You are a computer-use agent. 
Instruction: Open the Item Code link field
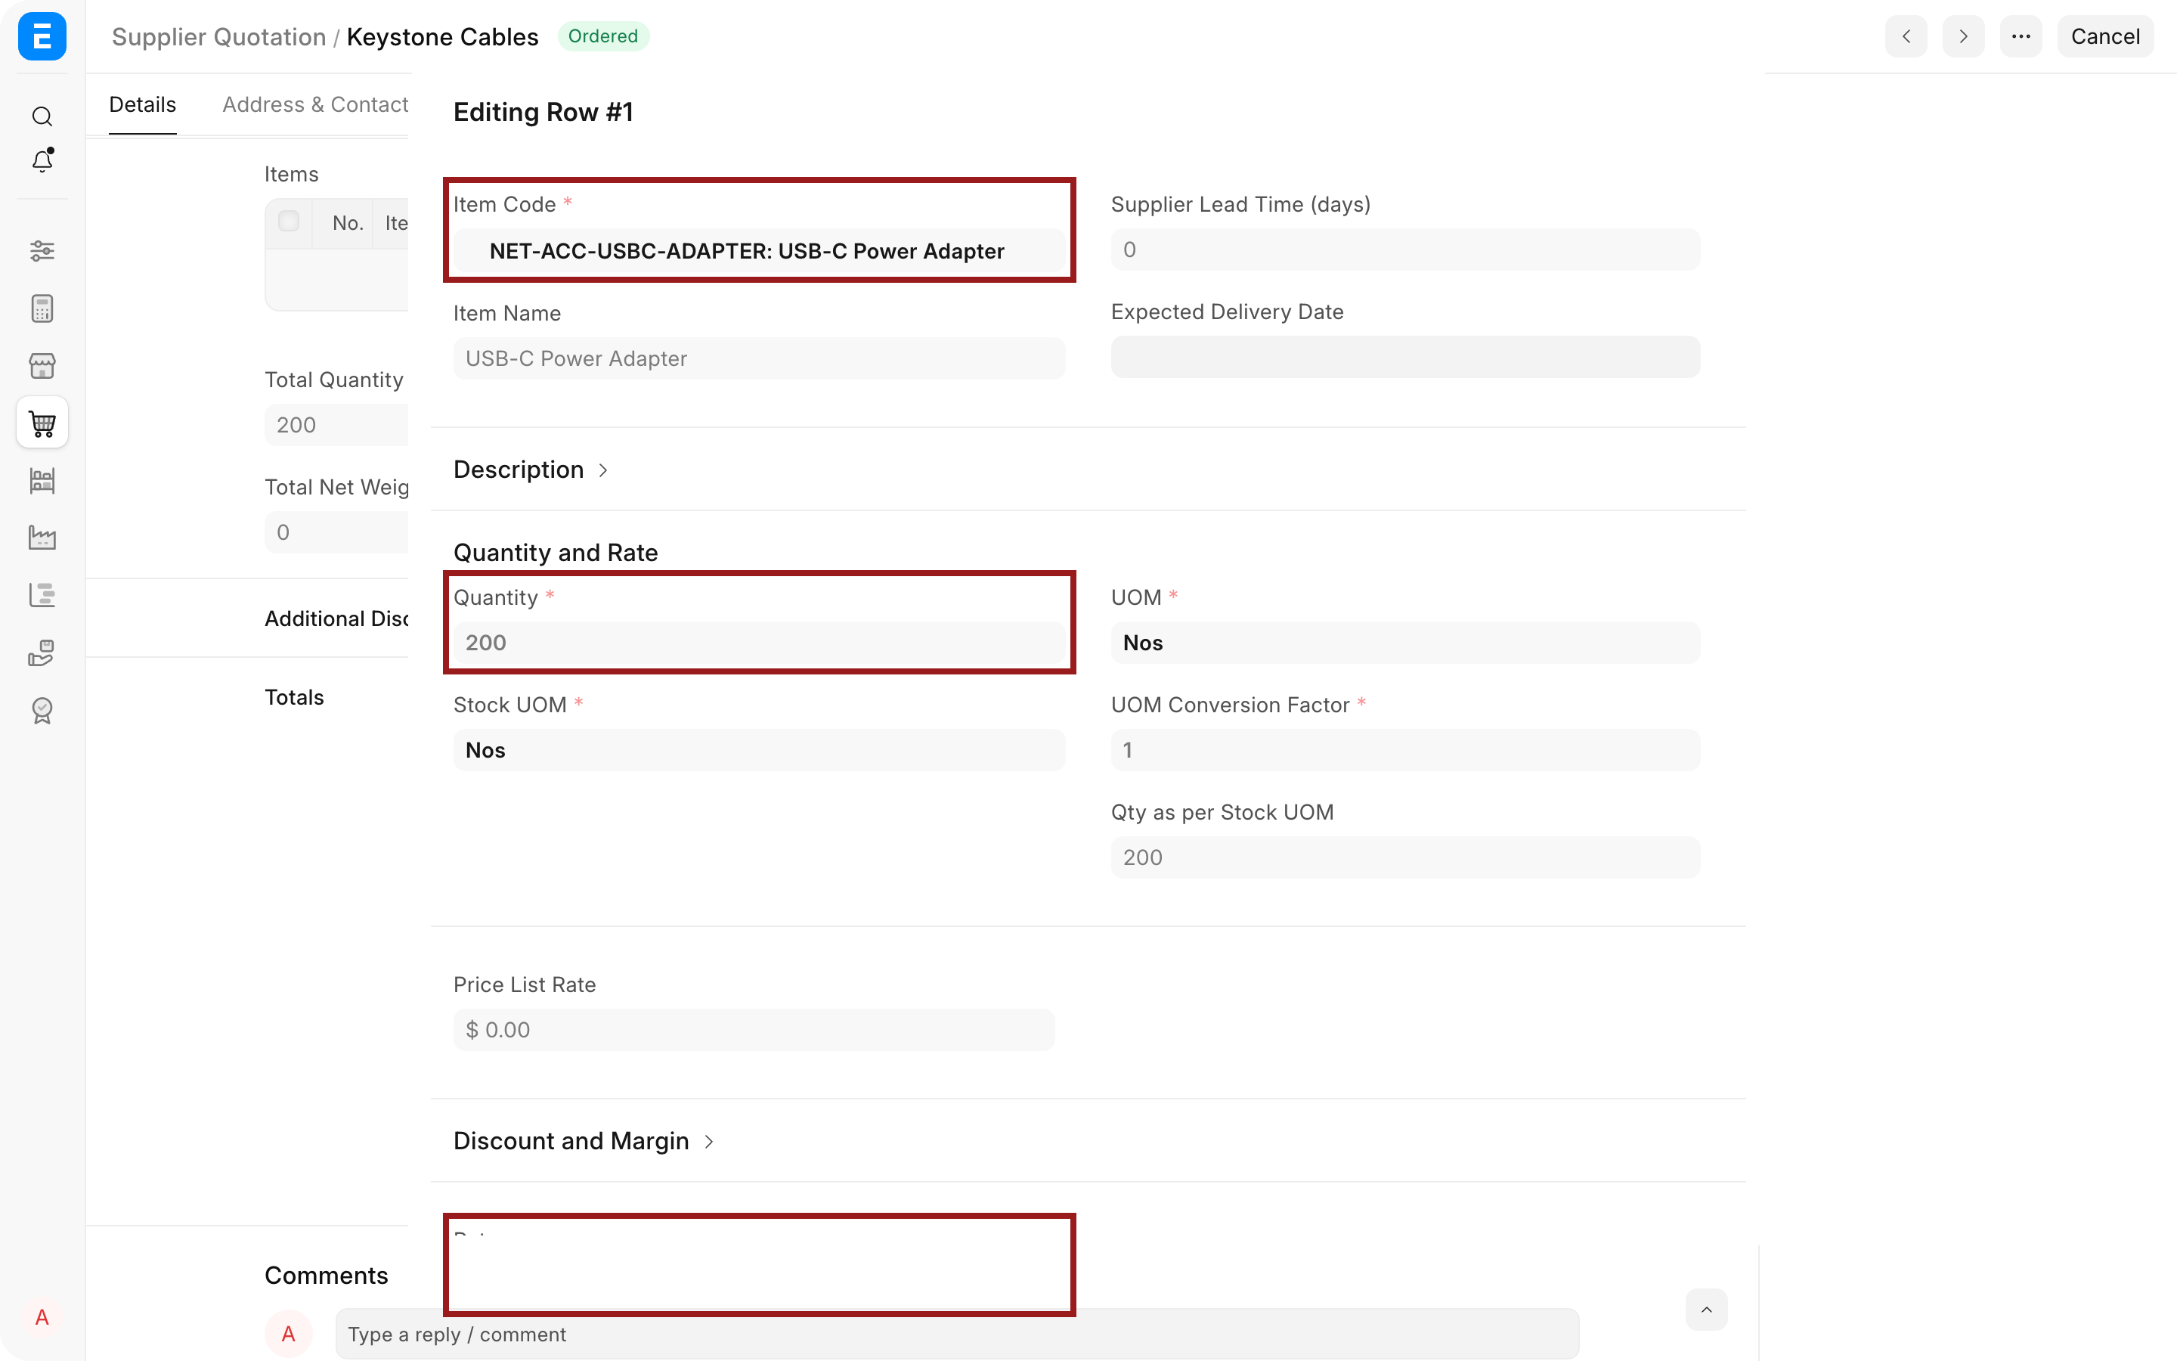click(759, 250)
